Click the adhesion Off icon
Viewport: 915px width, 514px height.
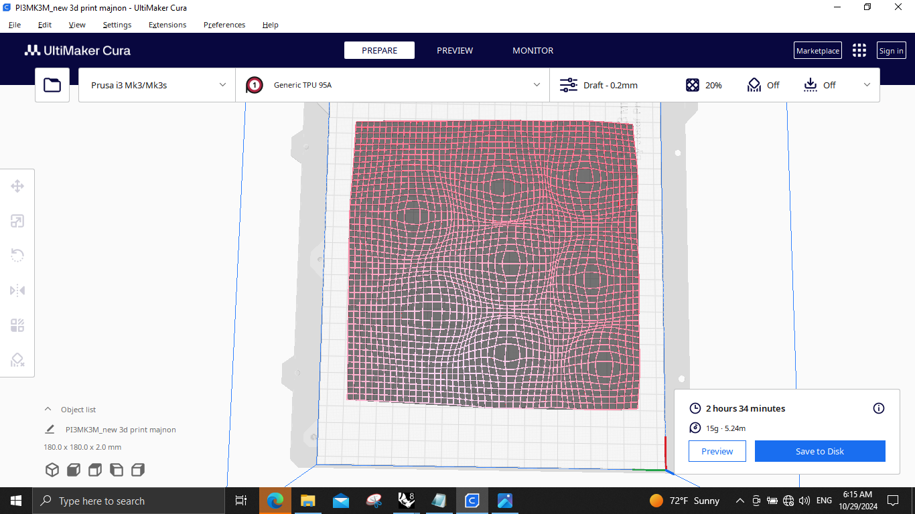[x=811, y=85]
